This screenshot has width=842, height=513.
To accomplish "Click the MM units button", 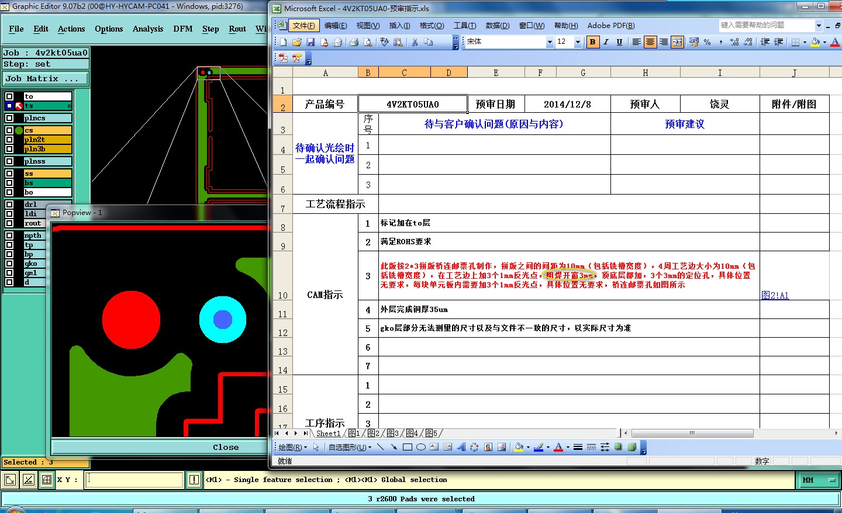I will (819, 480).
